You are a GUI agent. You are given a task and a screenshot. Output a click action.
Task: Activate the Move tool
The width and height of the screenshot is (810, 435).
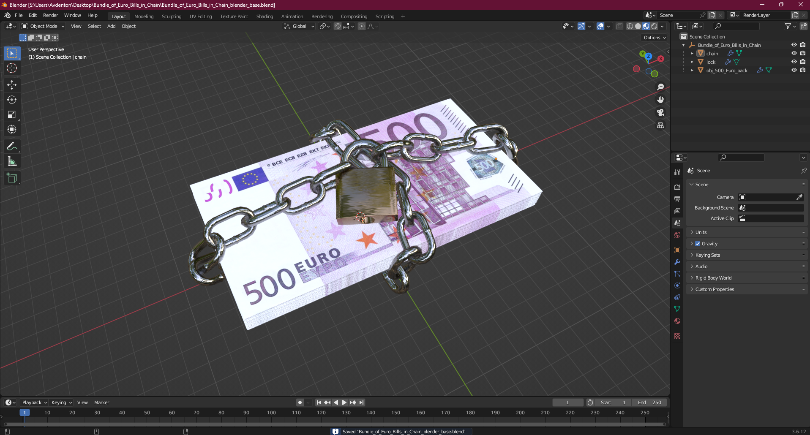(x=12, y=85)
